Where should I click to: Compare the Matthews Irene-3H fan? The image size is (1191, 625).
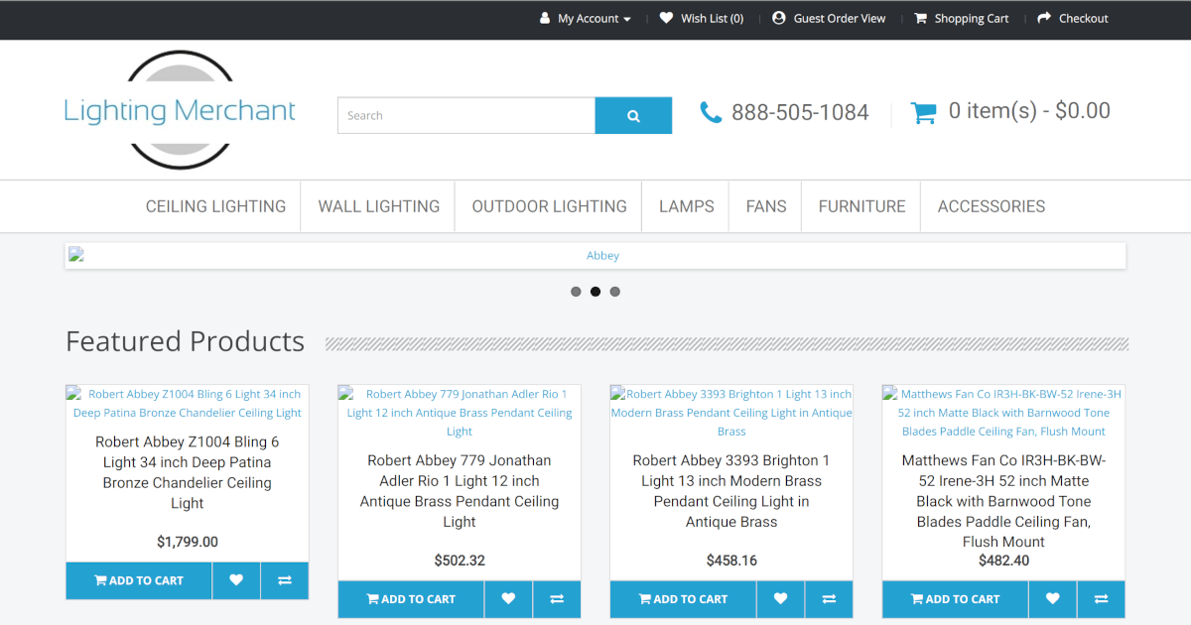coord(1101,599)
